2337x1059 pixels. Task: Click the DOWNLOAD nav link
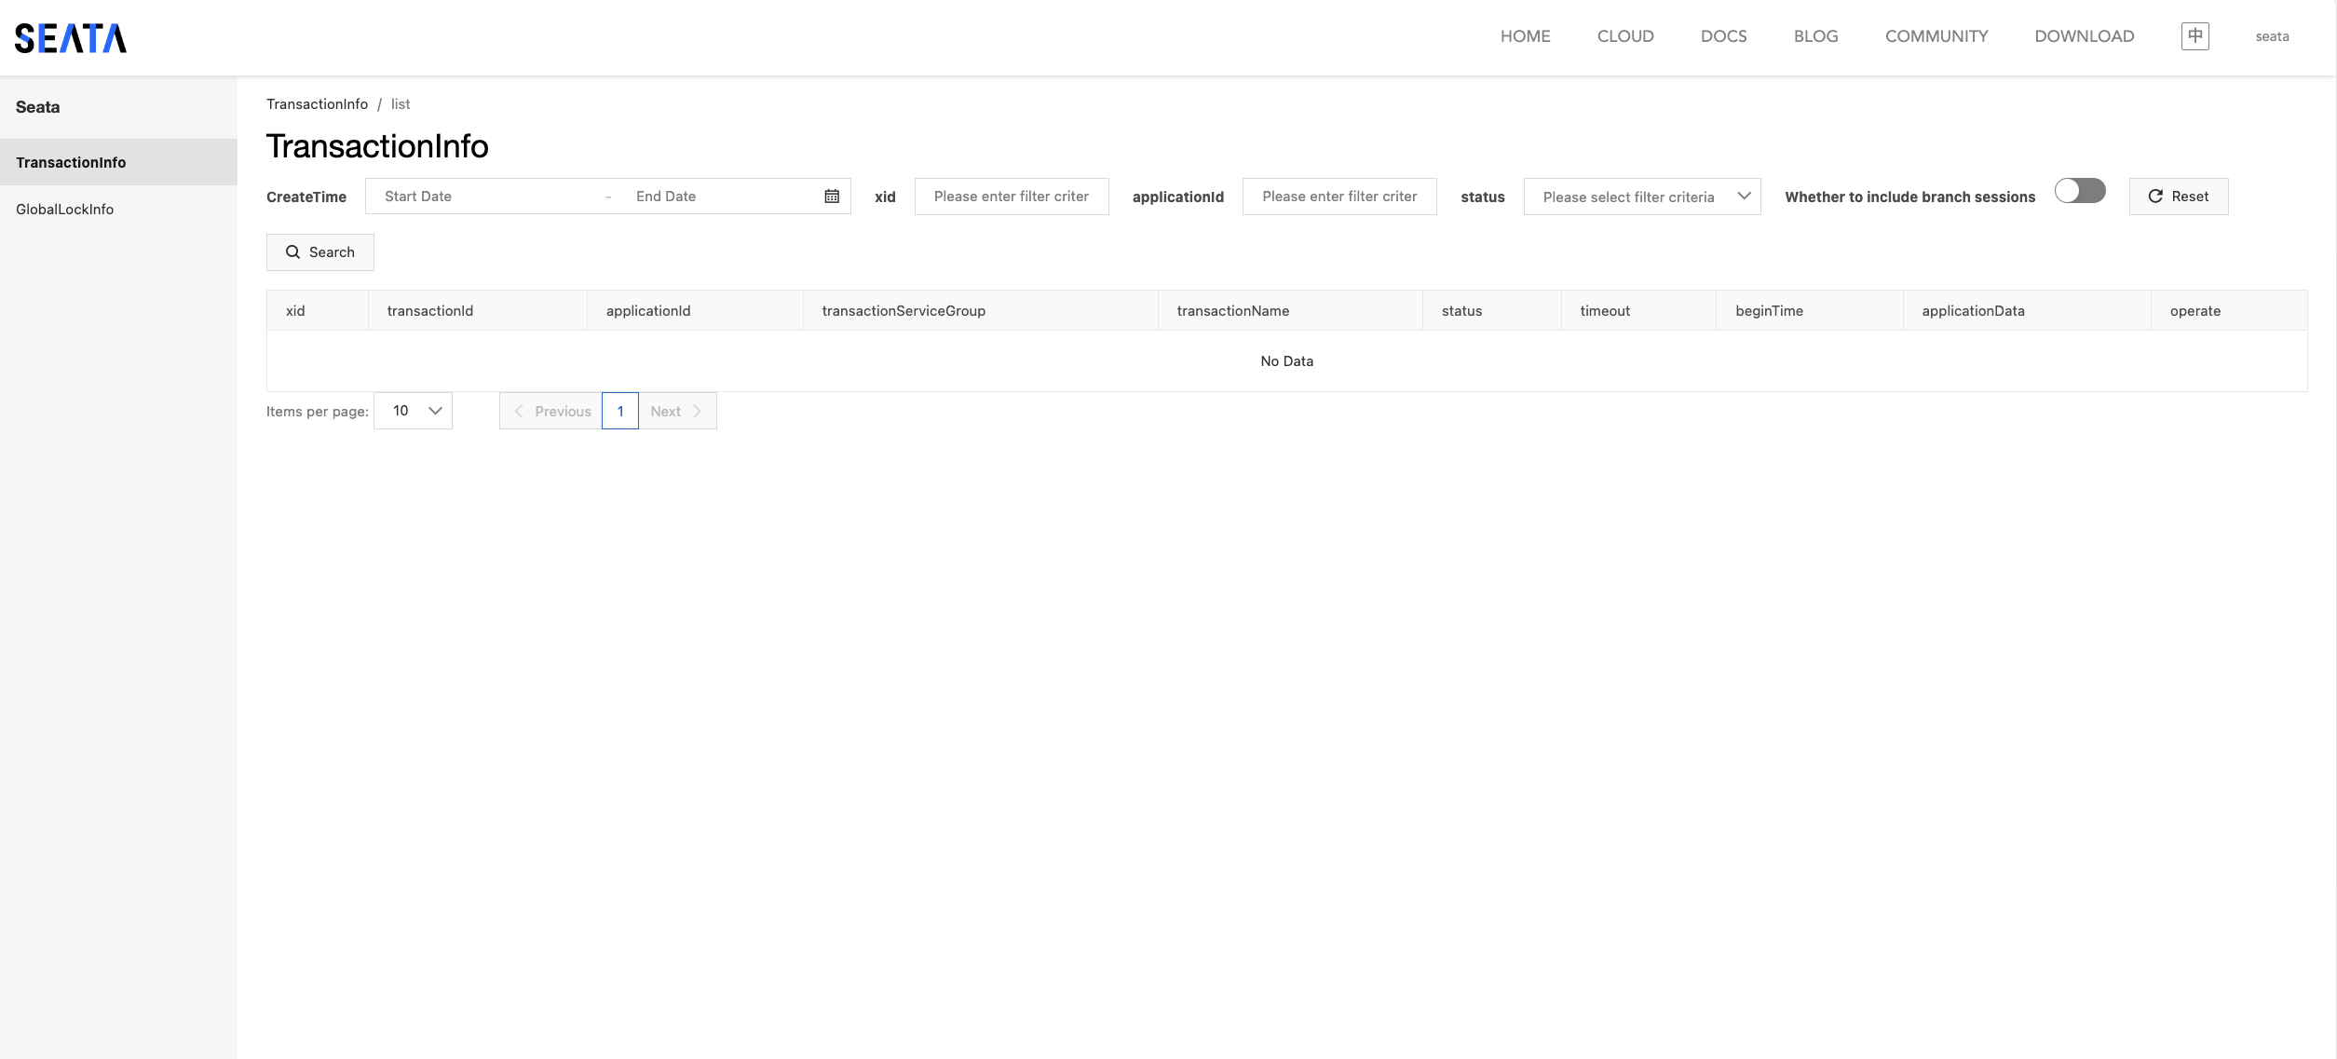pyautogui.click(x=2084, y=36)
